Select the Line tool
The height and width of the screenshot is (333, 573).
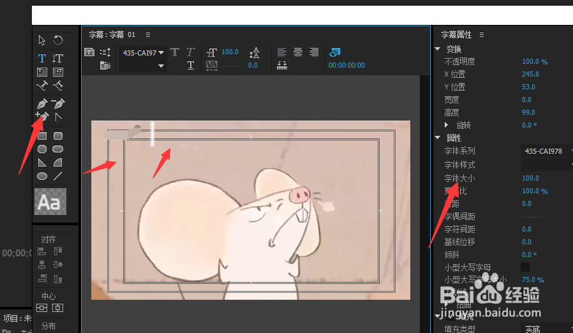(x=57, y=176)
